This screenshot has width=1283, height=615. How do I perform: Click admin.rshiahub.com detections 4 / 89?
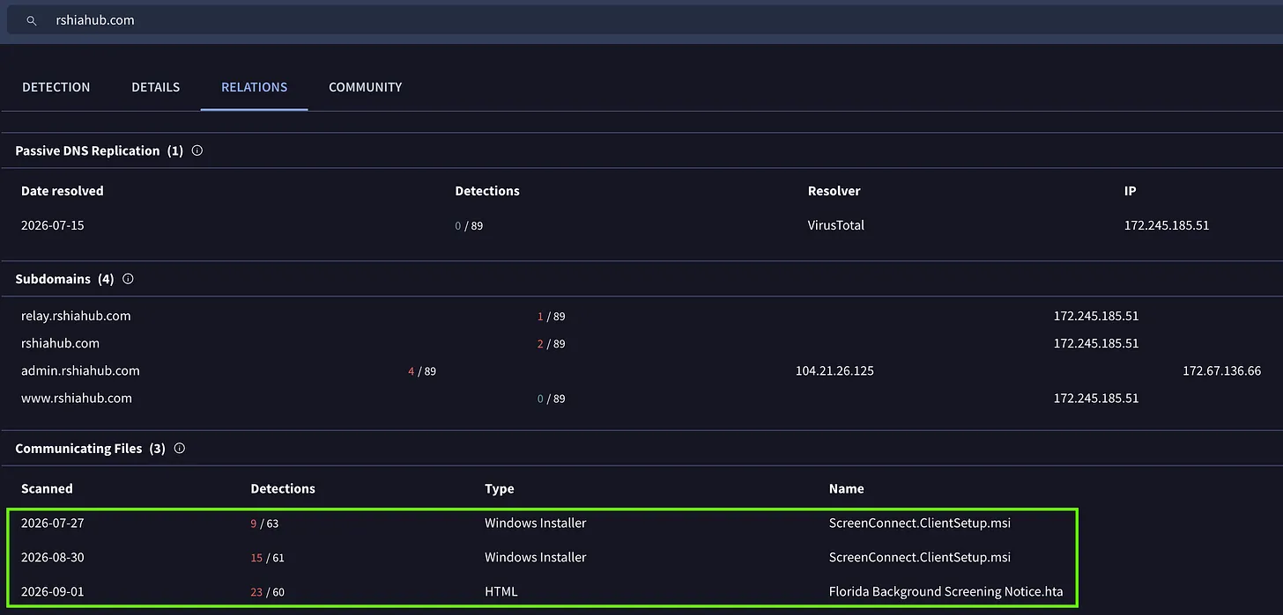[422, 371]
